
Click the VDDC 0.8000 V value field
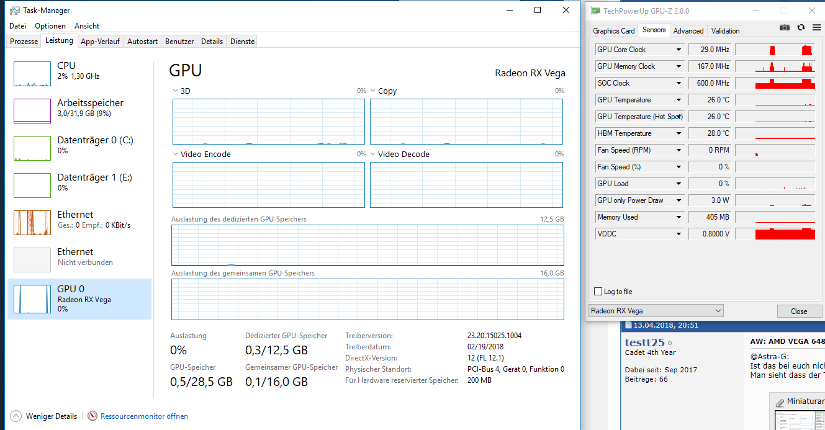coord(710,234)
